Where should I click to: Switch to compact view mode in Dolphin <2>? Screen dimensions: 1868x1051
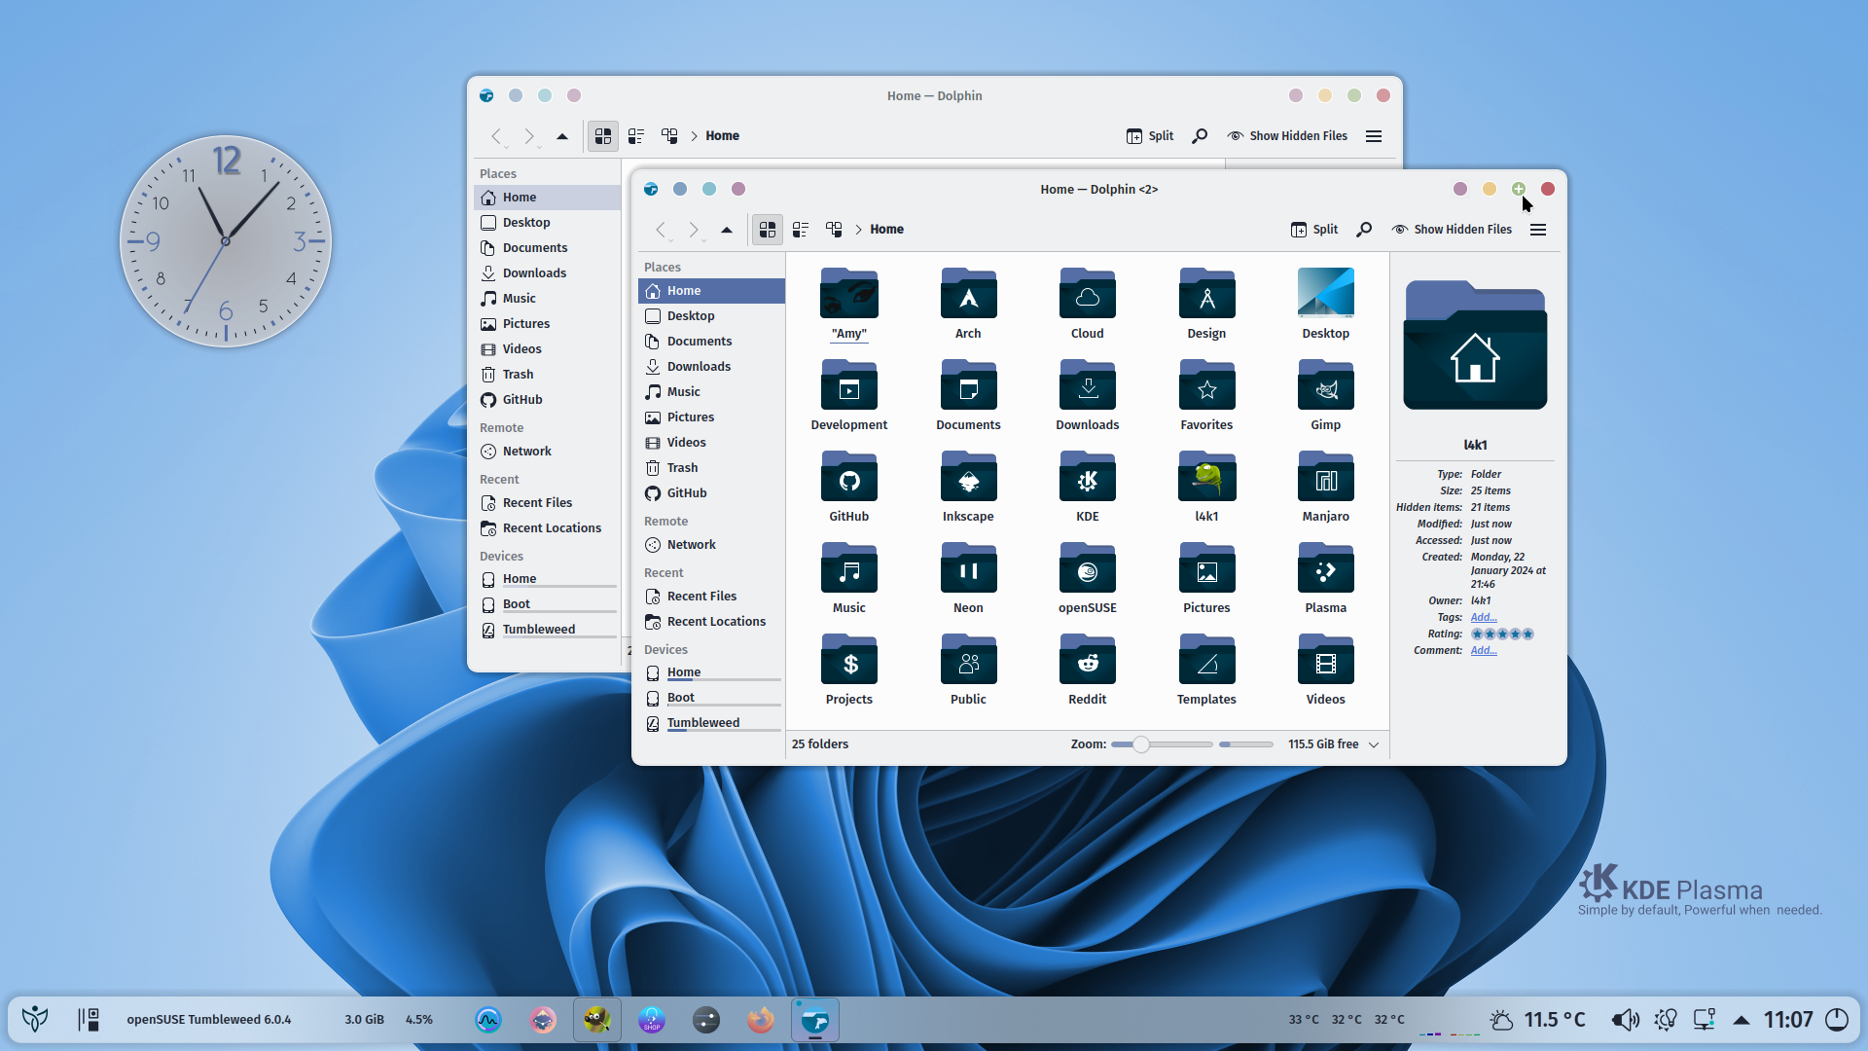click(x=801, y=230)
